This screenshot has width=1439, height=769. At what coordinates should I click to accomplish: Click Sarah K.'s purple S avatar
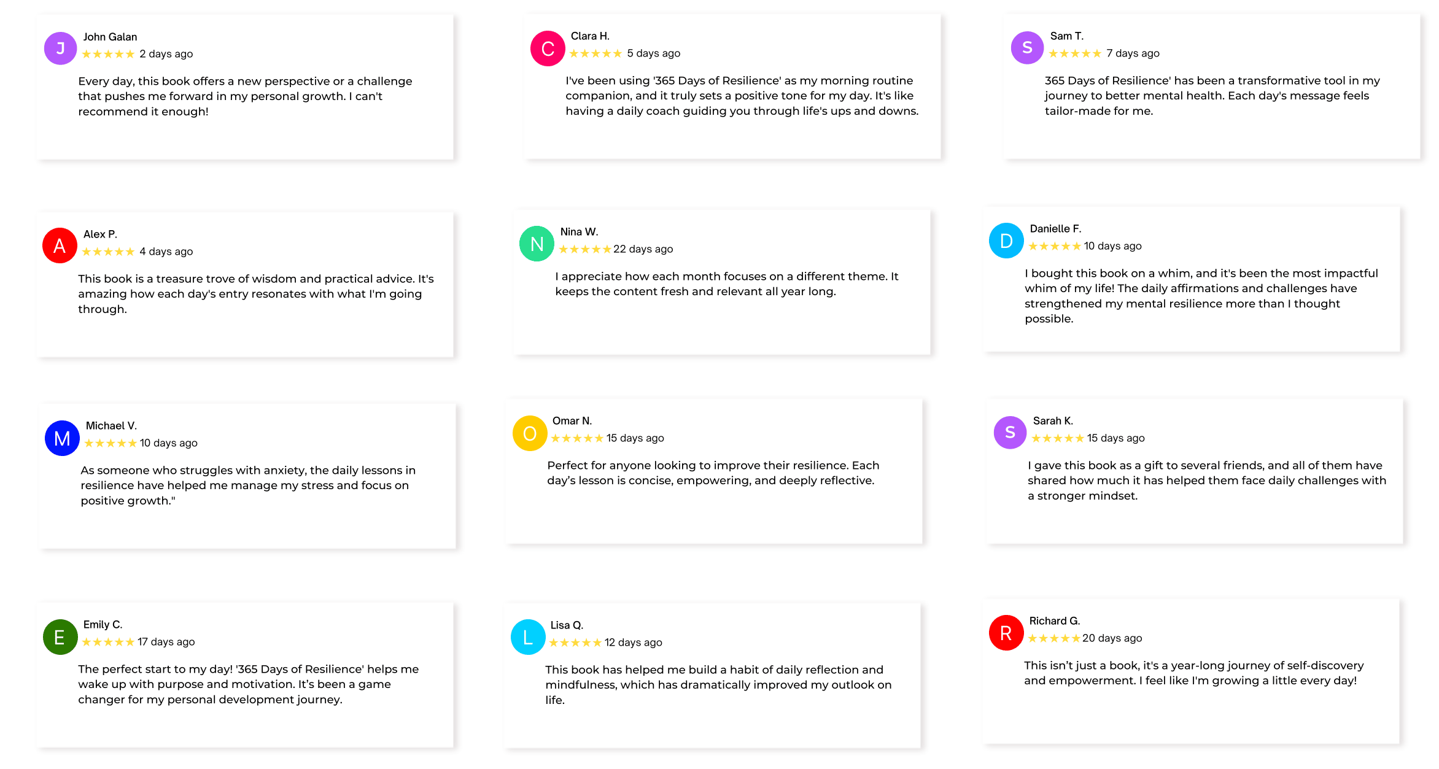point(1010,433)
